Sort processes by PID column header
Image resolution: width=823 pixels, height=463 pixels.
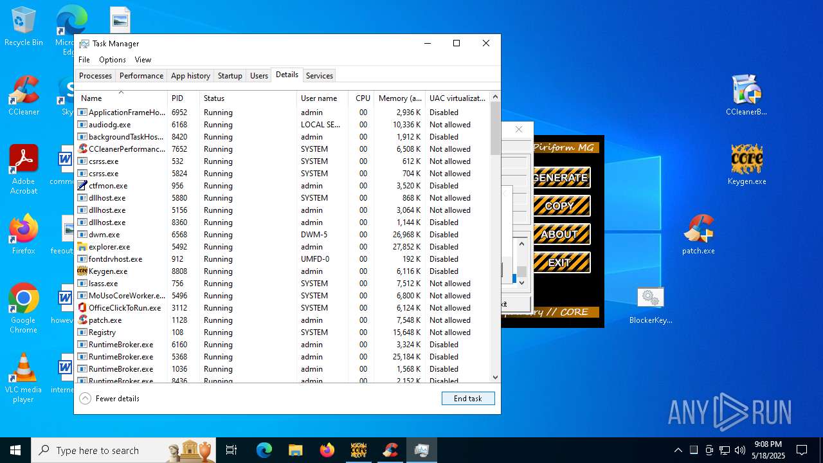click(x=183, y=98)
